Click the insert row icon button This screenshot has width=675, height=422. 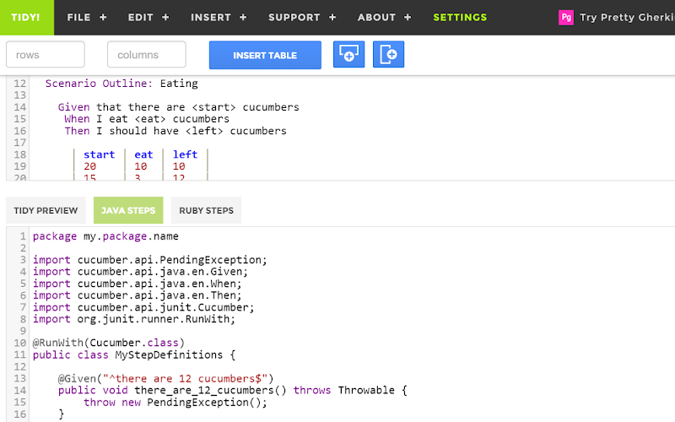(x=348, y=54)
